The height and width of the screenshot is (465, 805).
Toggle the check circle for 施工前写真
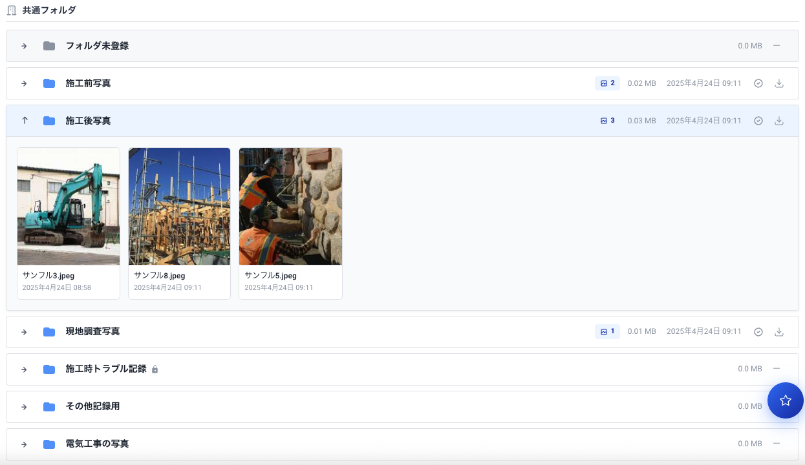(x=758, y=83)
